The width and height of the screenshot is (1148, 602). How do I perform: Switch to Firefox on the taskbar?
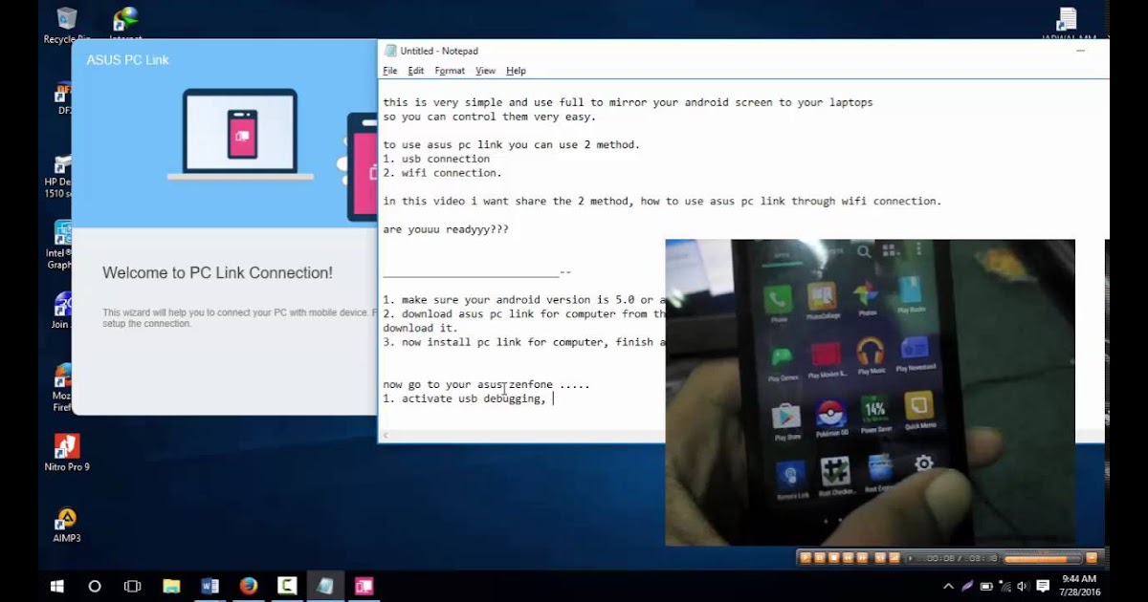pyautogui.click(x=249, y=586)
